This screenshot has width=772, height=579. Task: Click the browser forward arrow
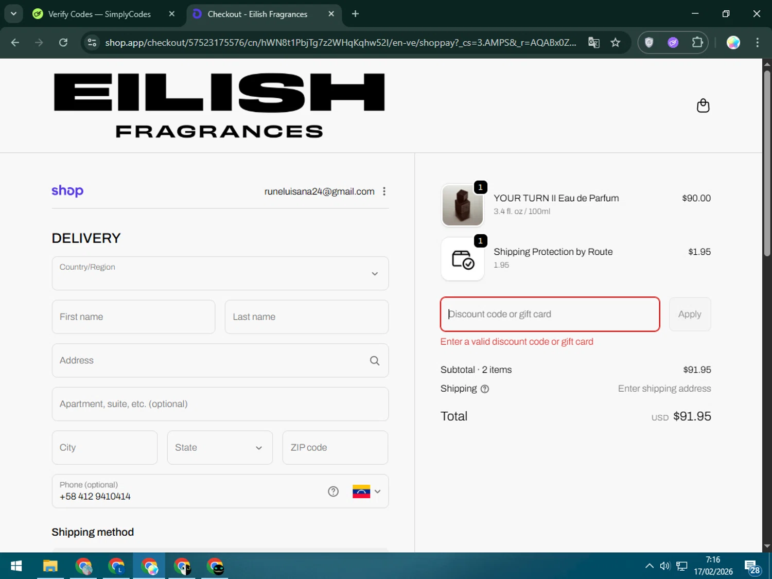coord(39,43)
